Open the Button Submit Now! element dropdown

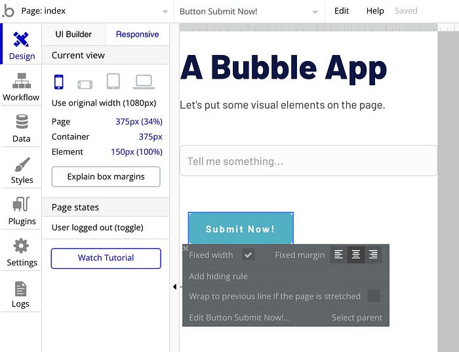249,11
